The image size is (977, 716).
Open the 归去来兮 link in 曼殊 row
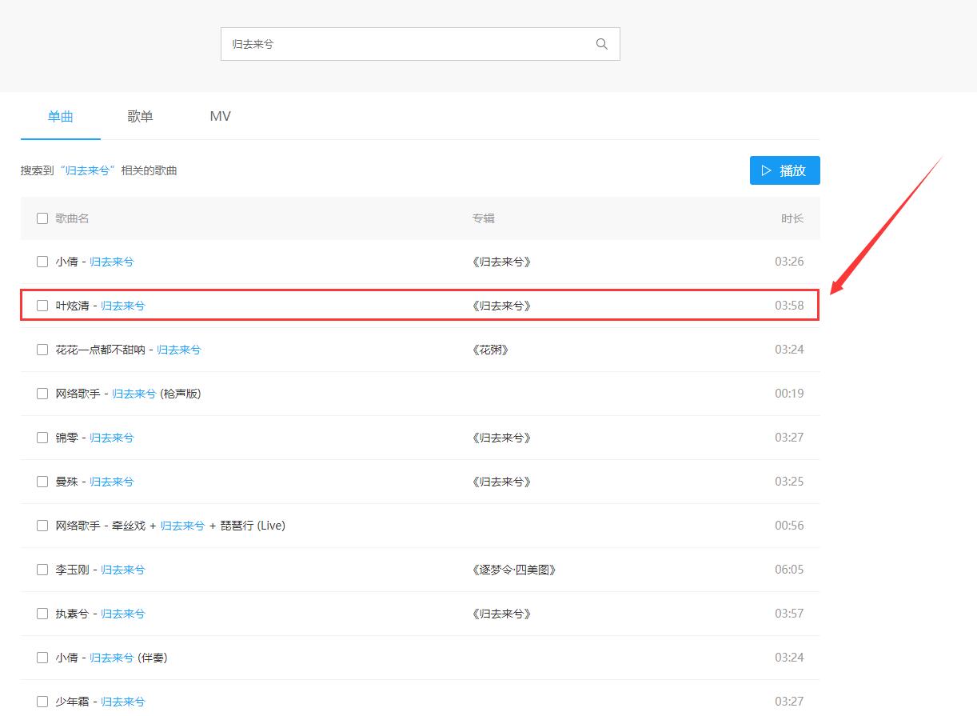[x=111, y=481]
